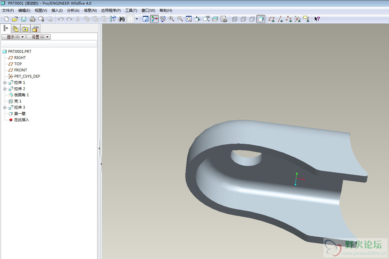Switch to the favorites tab
The image size is (389, 259).
25,29
